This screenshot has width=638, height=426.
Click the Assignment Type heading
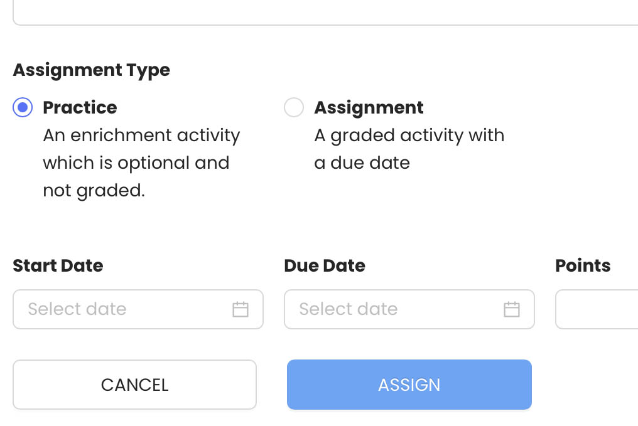[92, 70]
